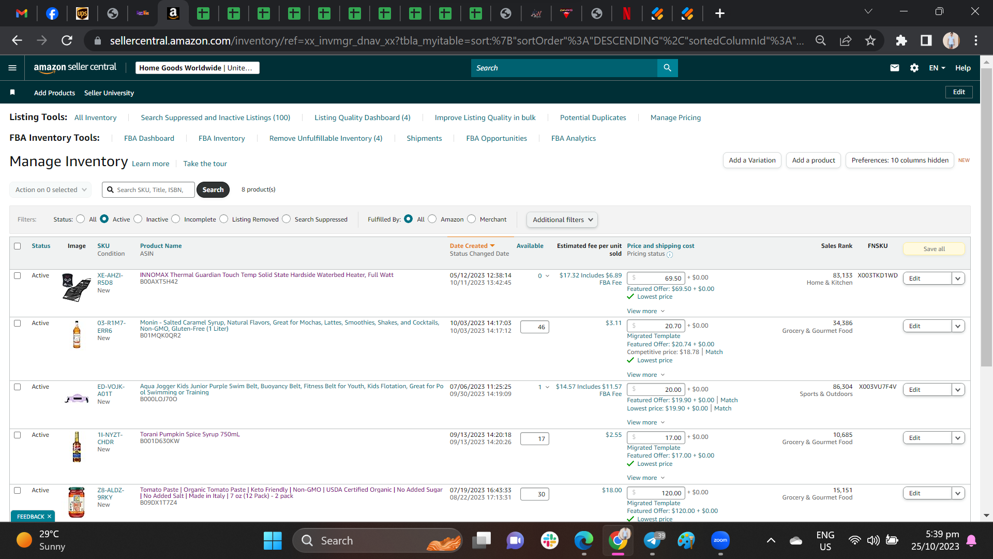Open the Gmail browser tab
Screen dimensions: 993x559
pos(22,13)
